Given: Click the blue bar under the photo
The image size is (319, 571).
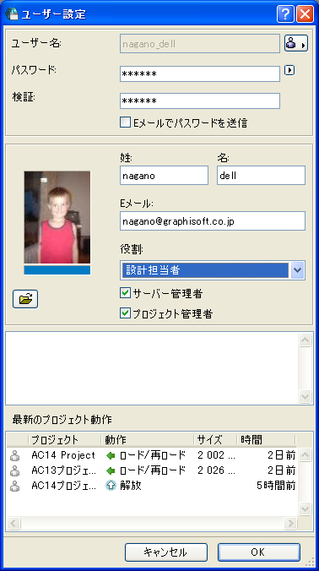Looking at the screenshot, I should tap(57, 269).
